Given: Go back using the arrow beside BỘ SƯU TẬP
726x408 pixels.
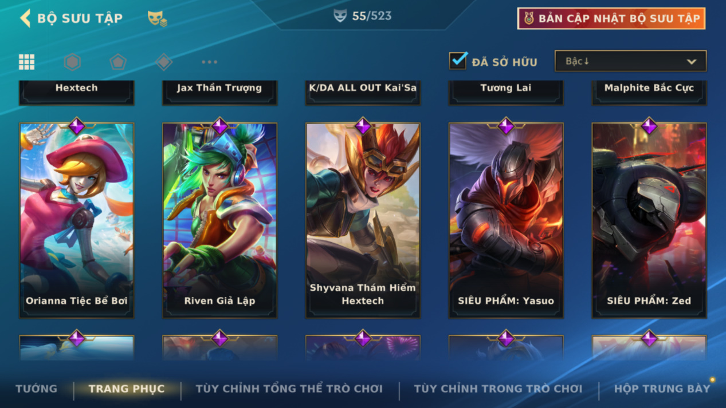Looking at the screenshot, I should click(25, 18).
